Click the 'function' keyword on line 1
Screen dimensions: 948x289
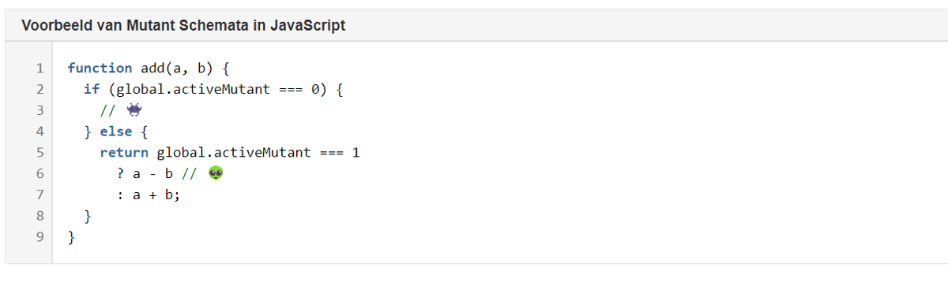click(100, 69)
